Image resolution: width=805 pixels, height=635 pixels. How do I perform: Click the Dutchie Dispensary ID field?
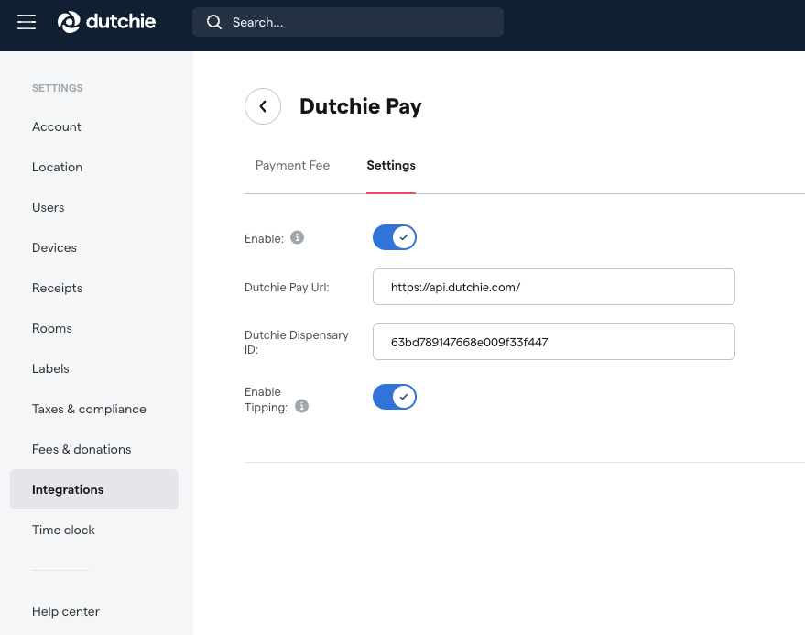[554, 342]
